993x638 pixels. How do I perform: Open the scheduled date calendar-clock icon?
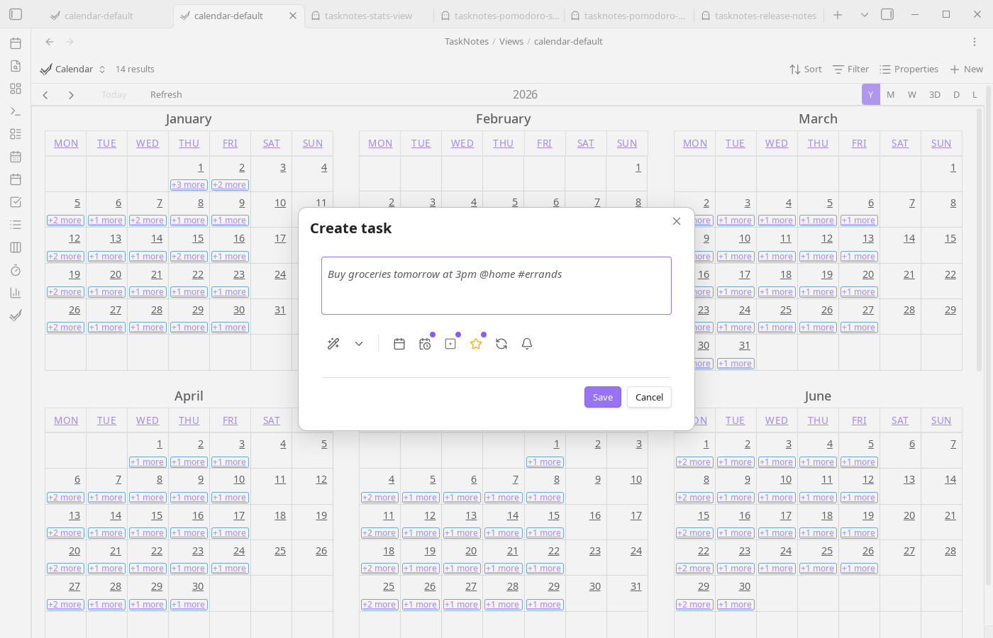[x=424, y=343]
